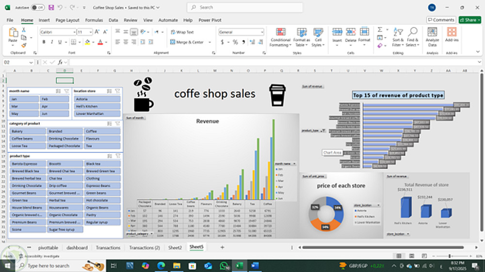Open the font size dropdown
This screenshot has height=272, width=485.
click(x=90, y=32)
